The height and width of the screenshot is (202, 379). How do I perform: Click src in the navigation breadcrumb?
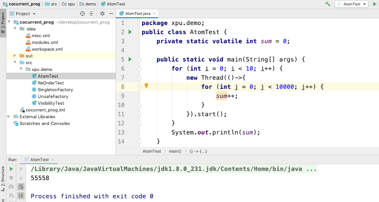[54, 4]
